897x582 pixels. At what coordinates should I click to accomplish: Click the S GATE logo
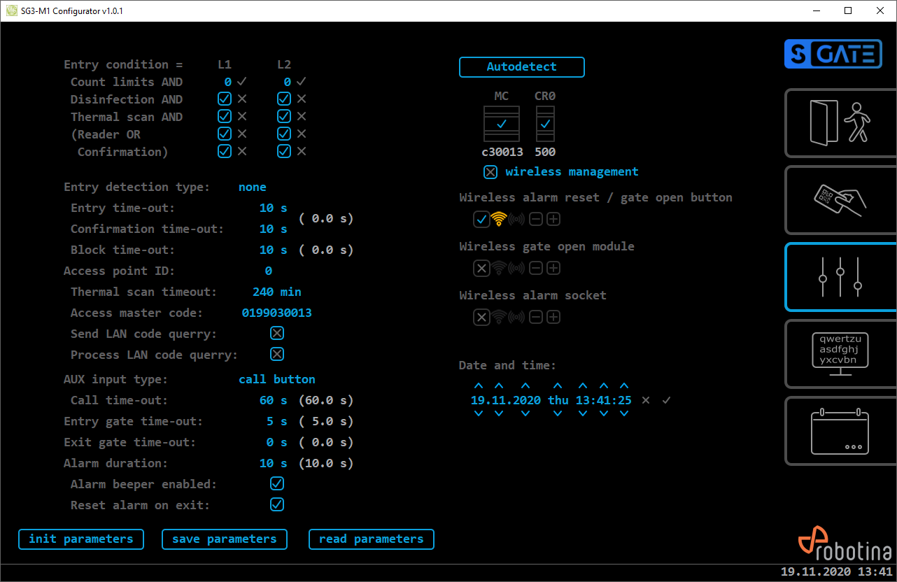[x=833, y=54]
